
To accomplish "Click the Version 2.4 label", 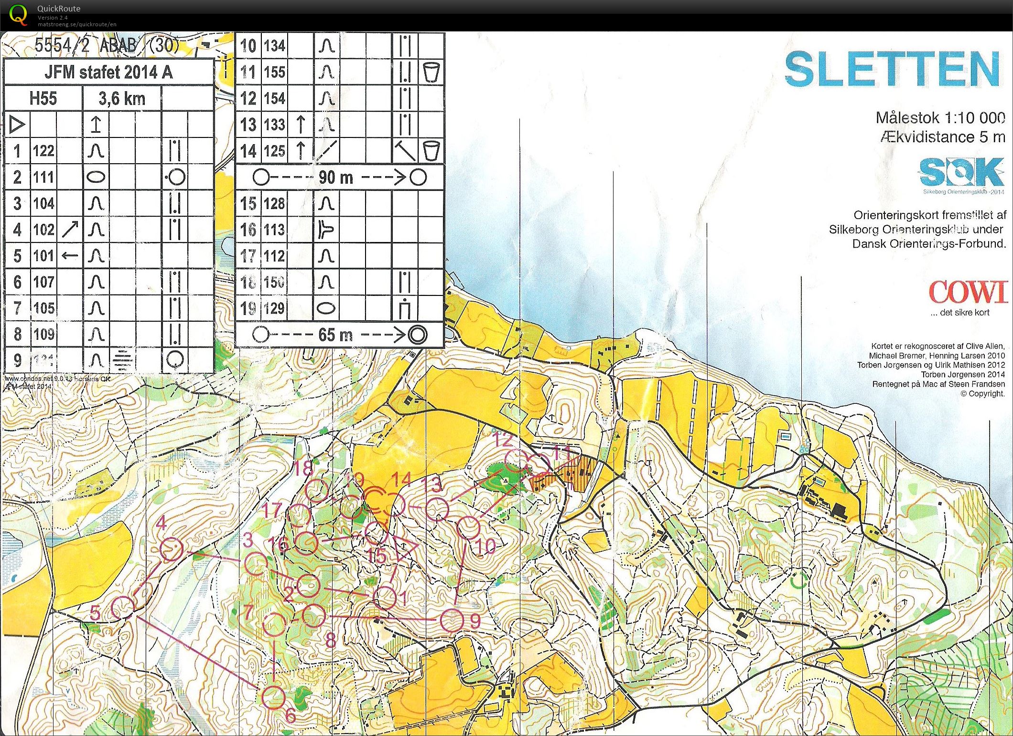I will tap(53, 18).
